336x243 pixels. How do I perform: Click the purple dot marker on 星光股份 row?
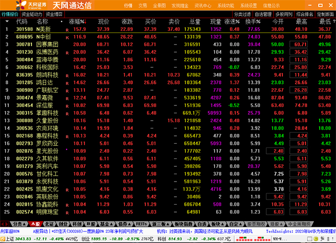click(67, 150)
